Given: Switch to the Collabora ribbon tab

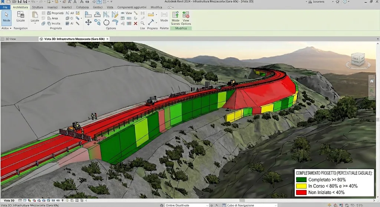Looking at the screenshot, I should pyautogui.click(x=82, y=7).
